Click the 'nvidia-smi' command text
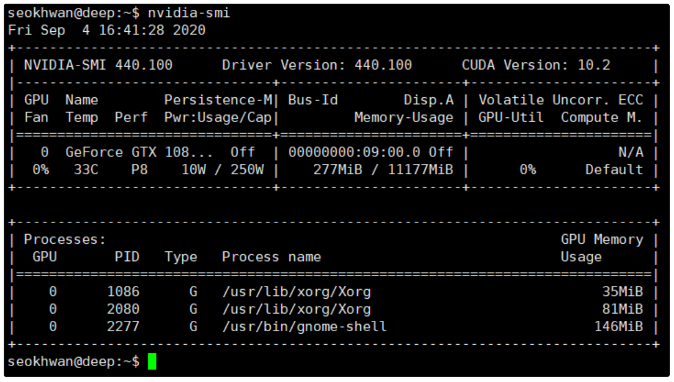This screenshot has height=382, width=674. pyautogui.click(x=189, y=13)
